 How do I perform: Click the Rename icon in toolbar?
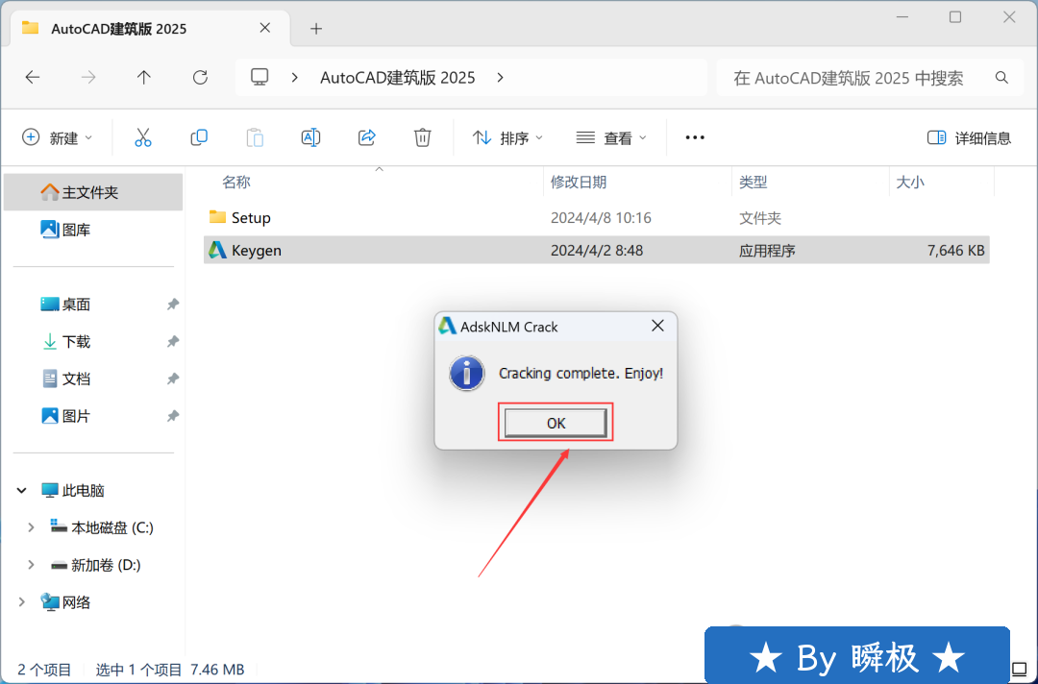(x=310, y=137)
